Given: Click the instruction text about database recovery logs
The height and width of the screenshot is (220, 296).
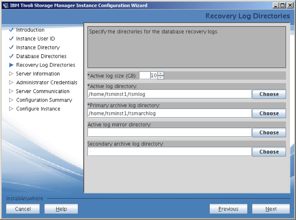Looking at the screenshot, I should 154,32.
